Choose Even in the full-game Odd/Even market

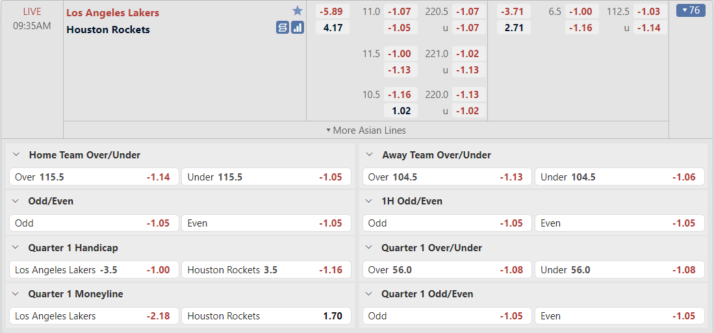pos(266,223)
